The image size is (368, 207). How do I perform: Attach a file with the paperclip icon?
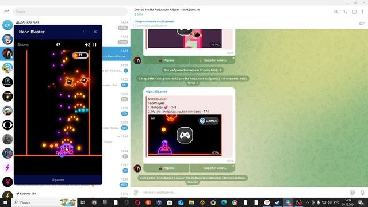tap(136, 193)
